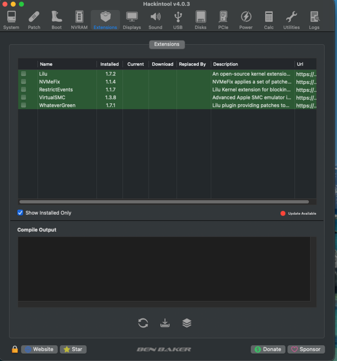Open the Website button
The width and height of the screenshot is (337, 361).
tap(39, 349)
